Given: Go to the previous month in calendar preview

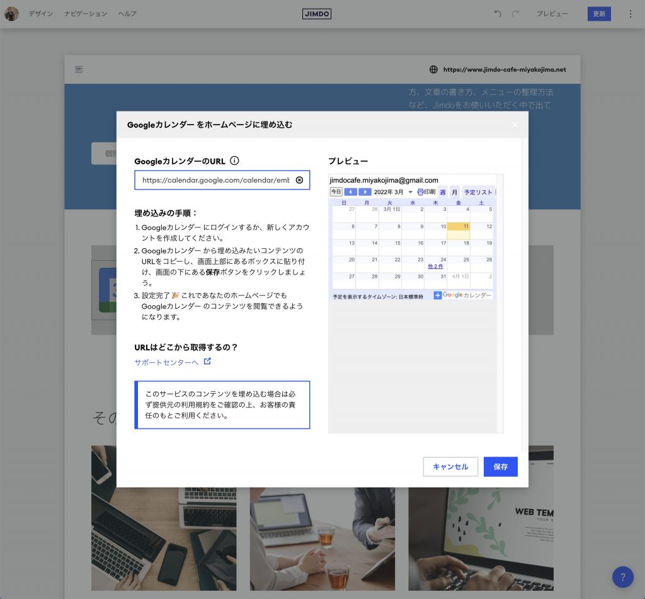Looking at the screenshot, I should 350,192.
